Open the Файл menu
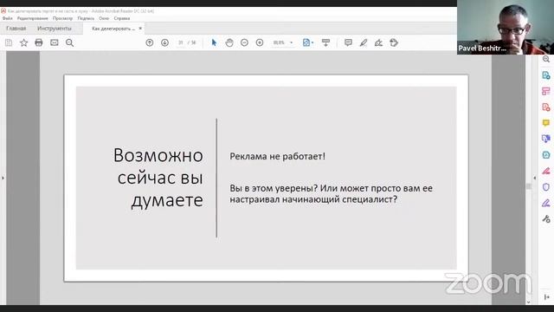Image resolution: width=554 pixels, height=312 pixels. pyautogui.click(x=8, y=18)
